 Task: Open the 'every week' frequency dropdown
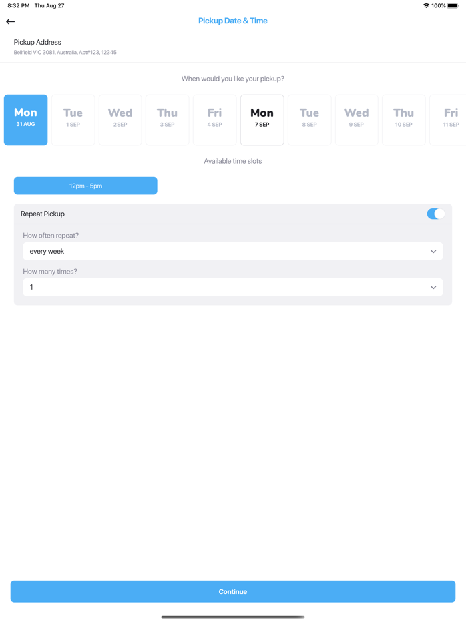(x=233, y=251)
